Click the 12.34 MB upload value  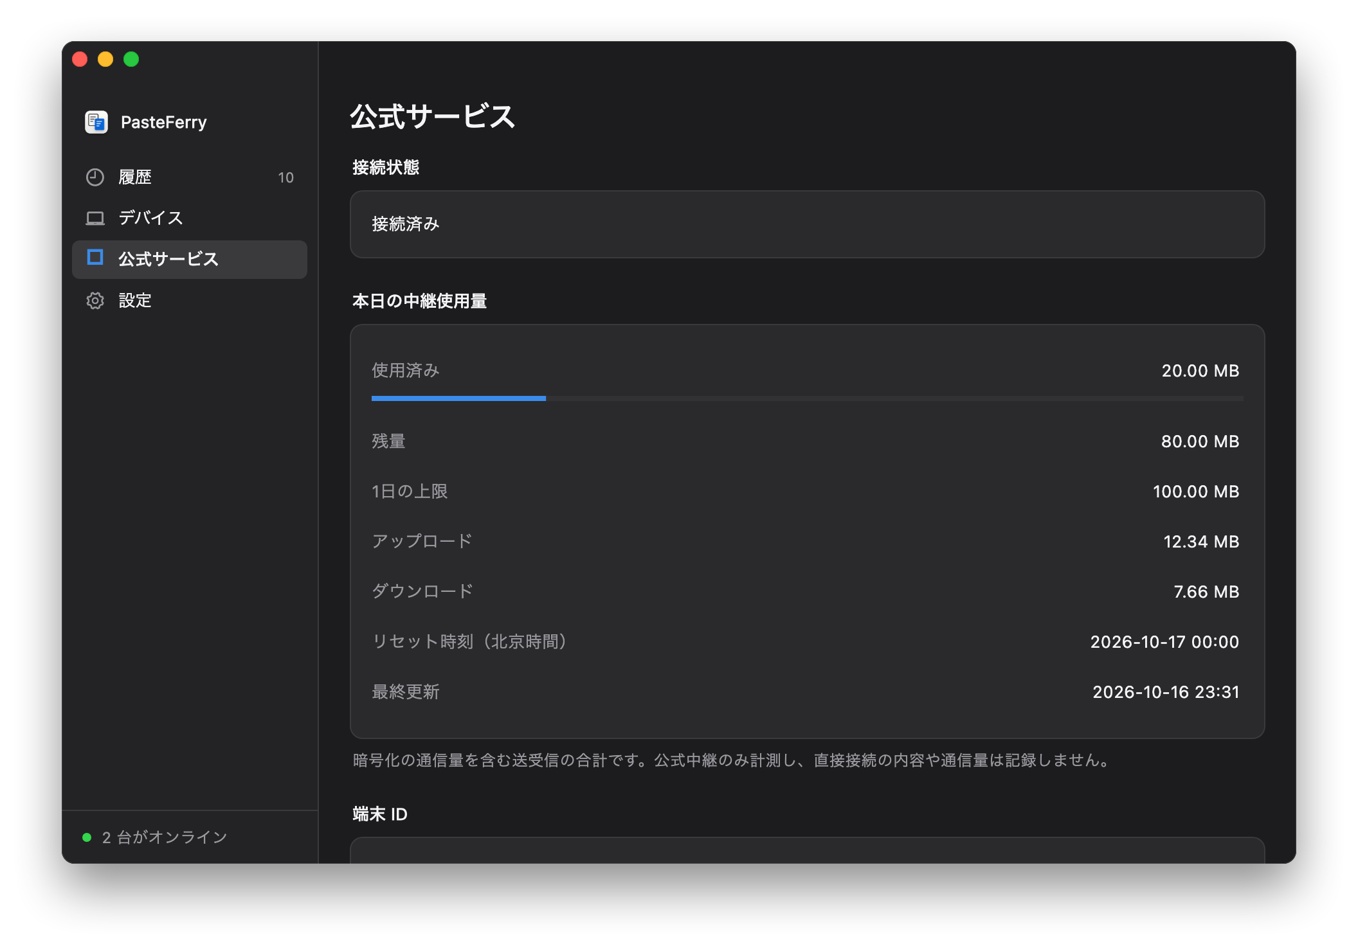point(1201,542)
